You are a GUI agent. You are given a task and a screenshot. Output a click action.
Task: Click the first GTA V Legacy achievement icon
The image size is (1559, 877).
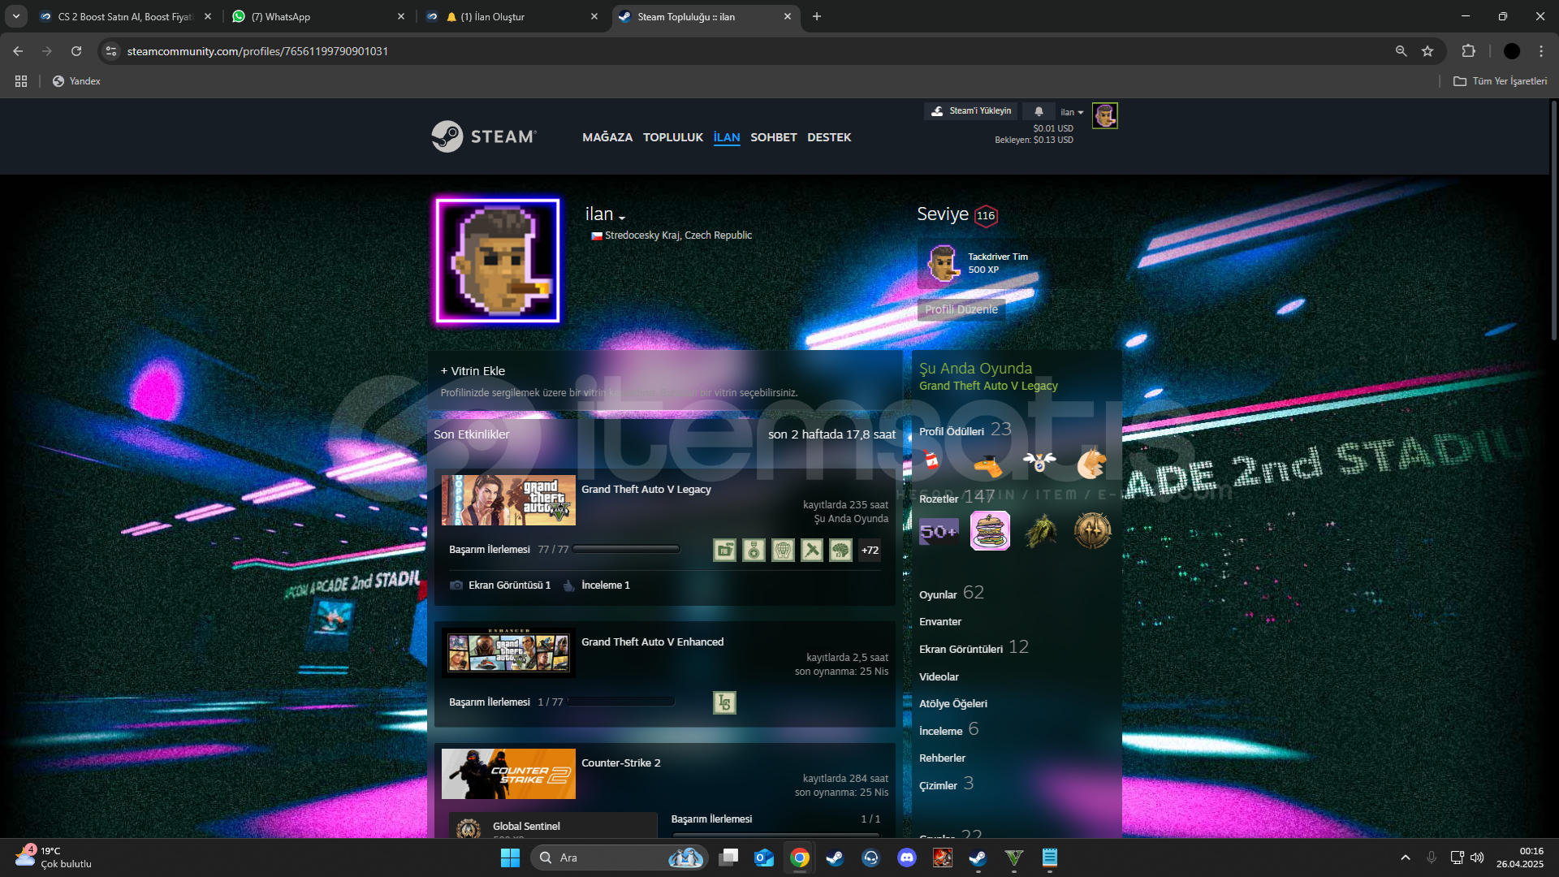[x=724, y=550]
